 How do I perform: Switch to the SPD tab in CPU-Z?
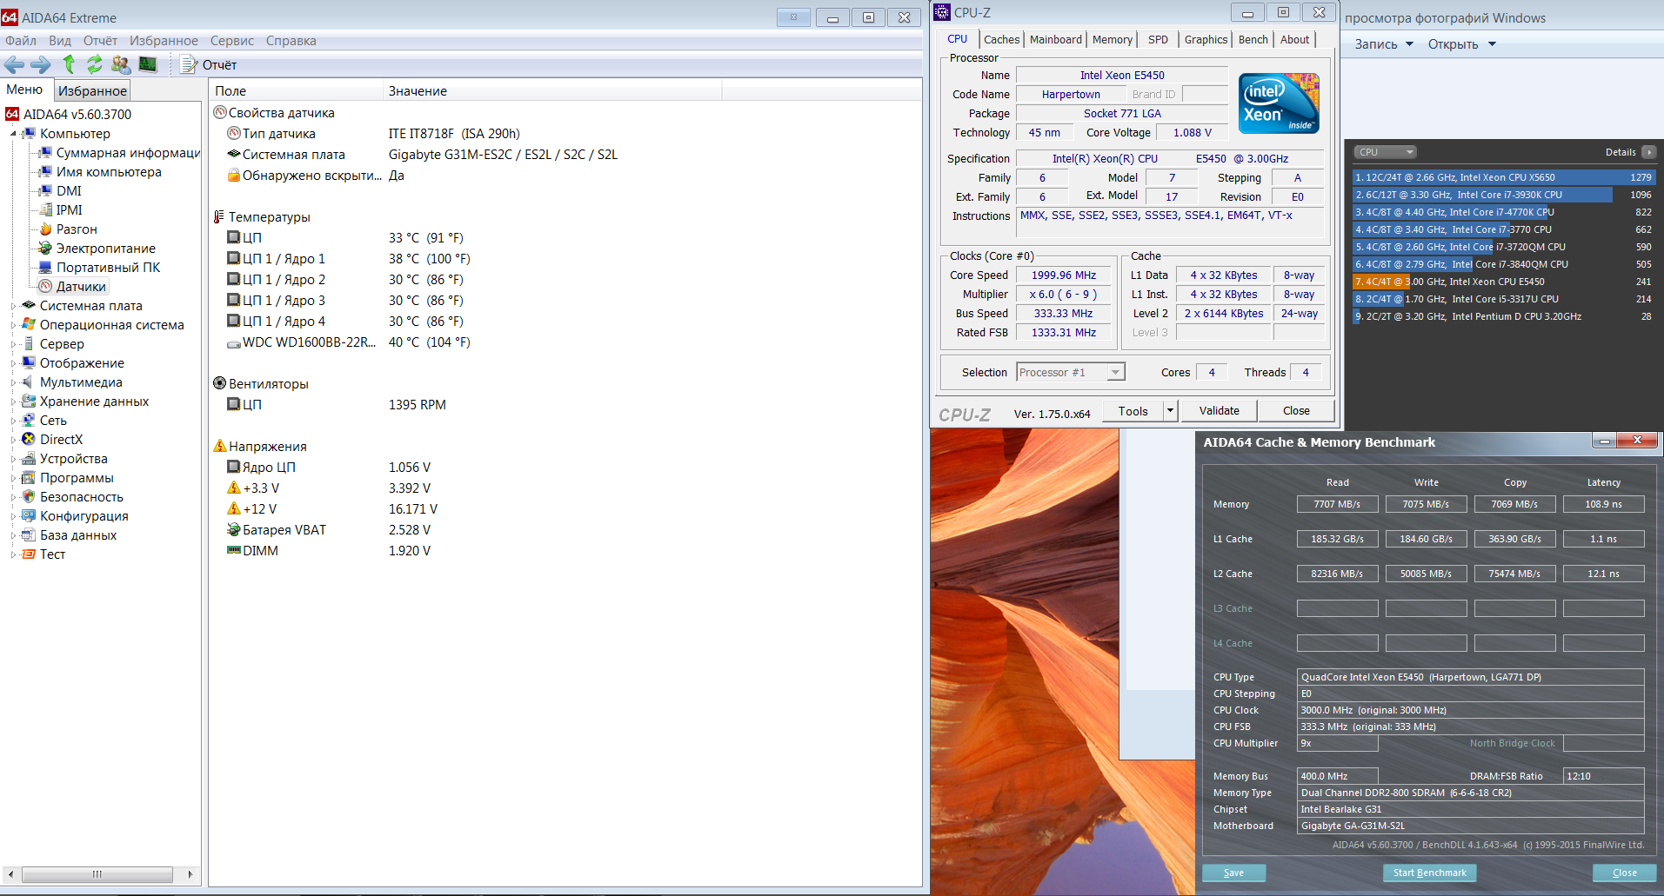[x=1158, y=39]
